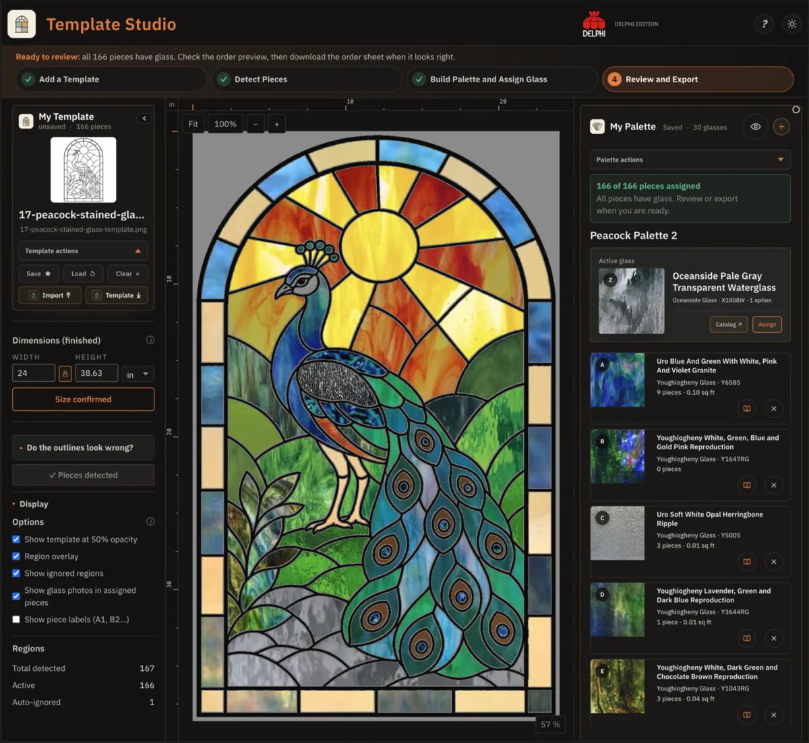The image size is (809, 743).
Task: Zoom out with the minus button
Action: pyautogui.click(x=256, y=124)
